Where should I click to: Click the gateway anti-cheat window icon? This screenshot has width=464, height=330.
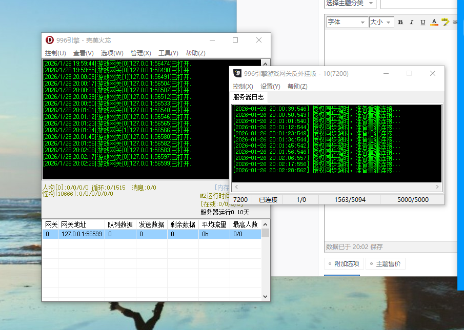(237, 73)
